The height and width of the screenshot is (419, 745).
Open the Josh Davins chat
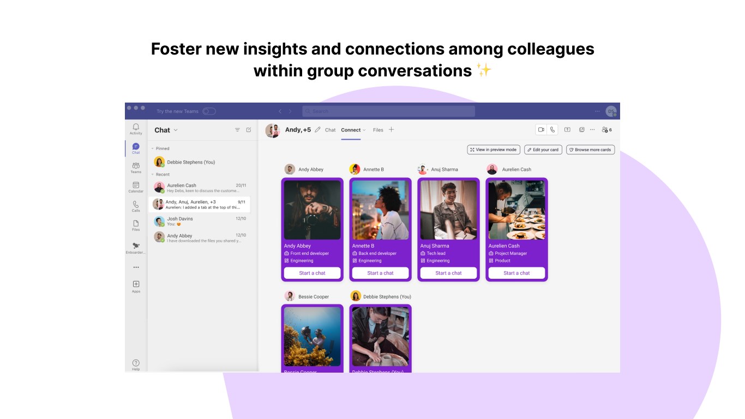200,221
